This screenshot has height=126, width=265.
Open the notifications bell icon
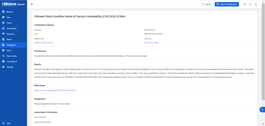pos(250,4)
